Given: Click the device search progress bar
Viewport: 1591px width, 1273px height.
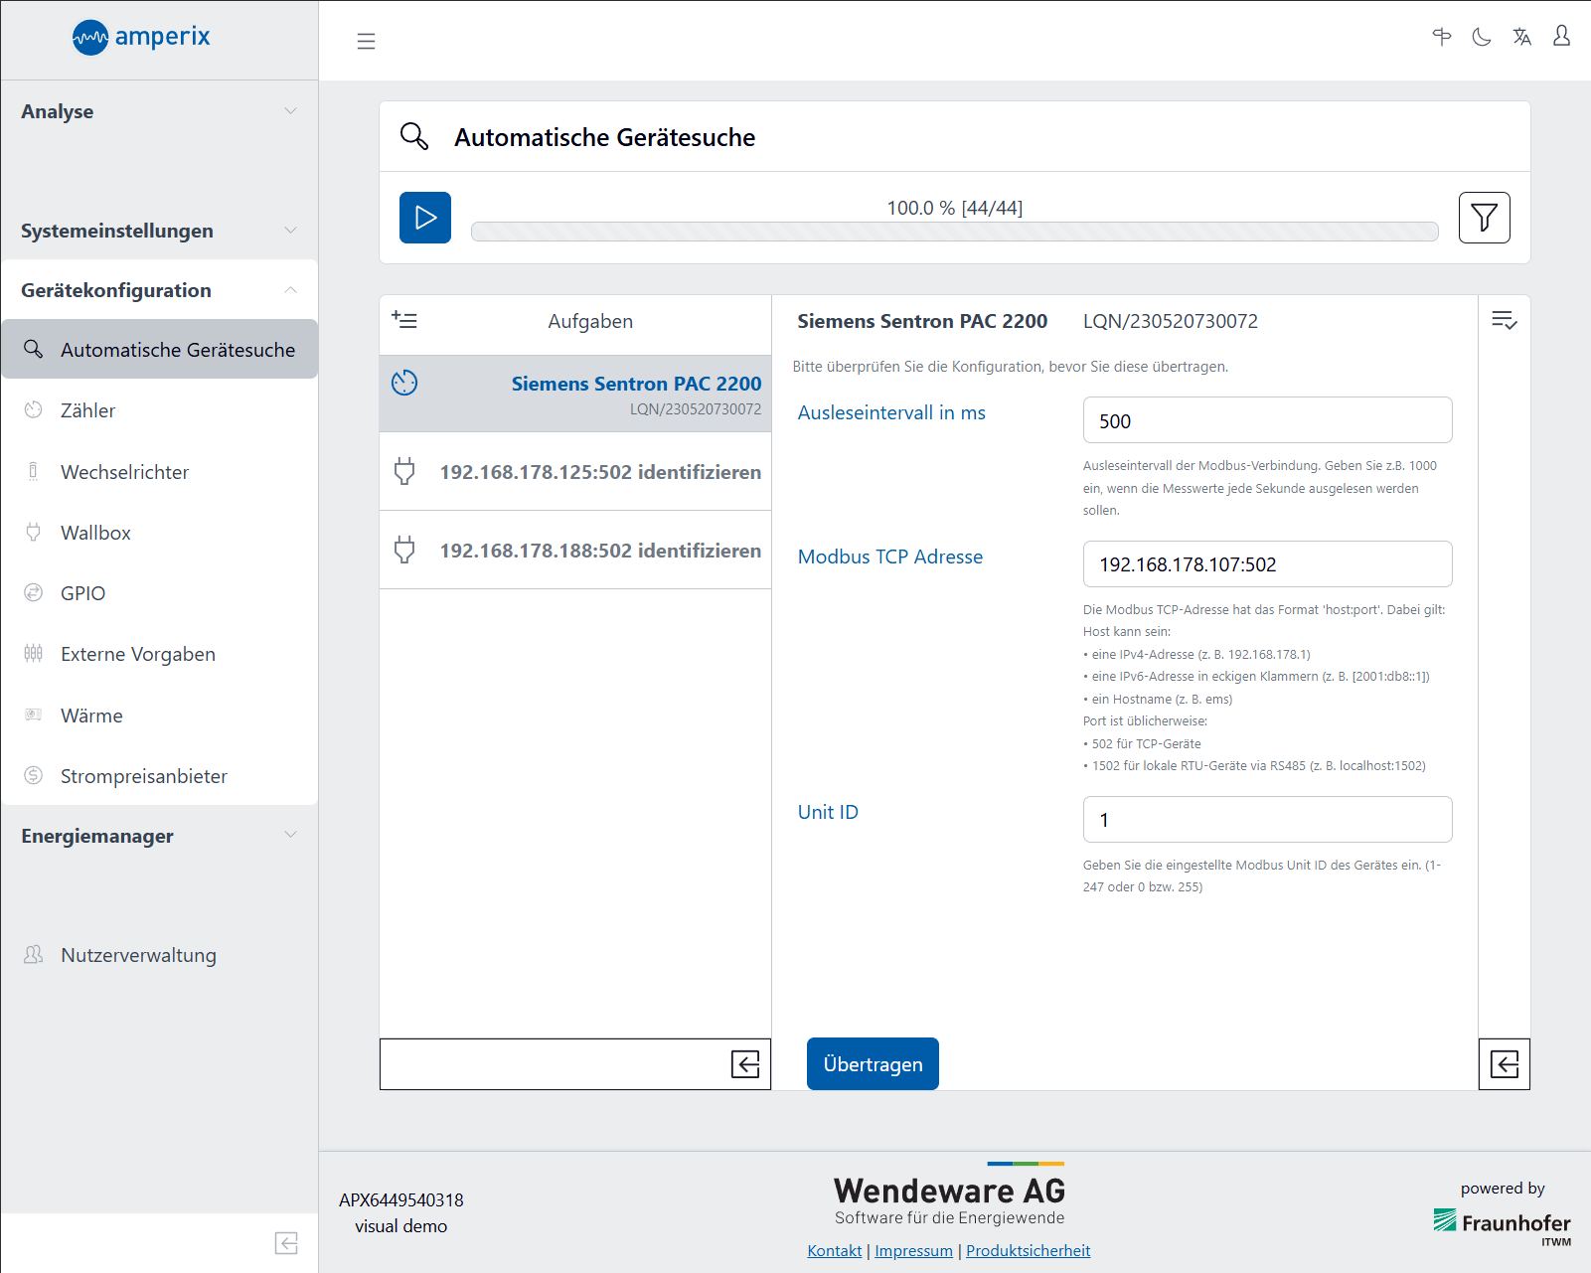Looking at the screenshot, I should [x=954, y=232].
